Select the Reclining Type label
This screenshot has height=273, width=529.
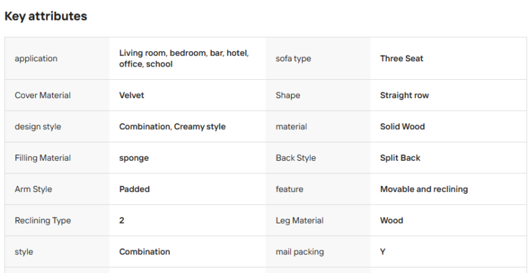tap(43, 220)
